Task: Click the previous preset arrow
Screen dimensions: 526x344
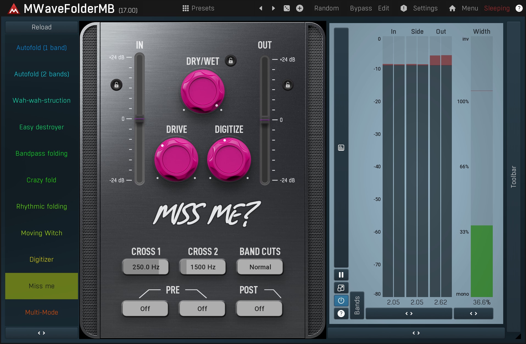Action: tap(261, 8)
